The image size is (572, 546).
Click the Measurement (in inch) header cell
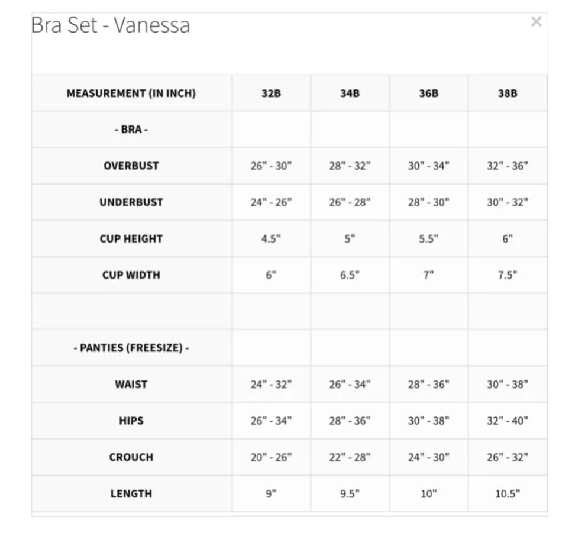click(x=131, y=93)
